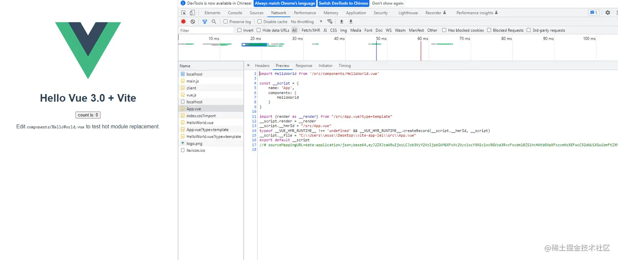Open network search with magnifier icon
The width and height of the screenshot is (618, 260).
click(214, 22)
